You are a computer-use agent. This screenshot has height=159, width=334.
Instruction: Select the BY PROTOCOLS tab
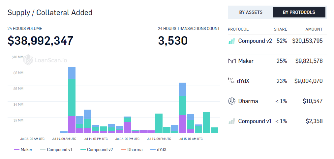tap(299, 12)
